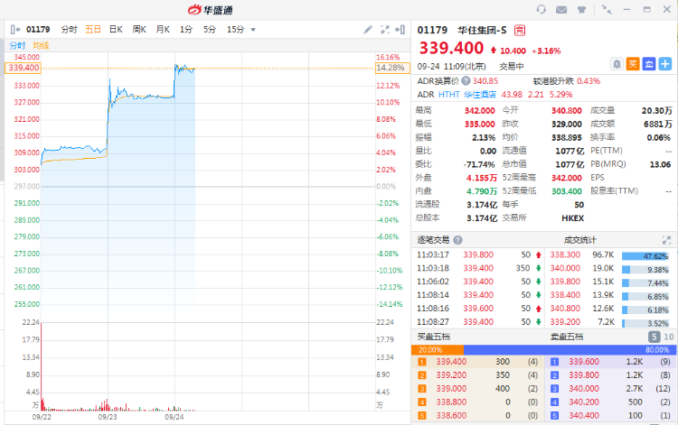Click the 14.28% percent label on chart
Viewport: 678px width, 425px height.
pos(392,68)
